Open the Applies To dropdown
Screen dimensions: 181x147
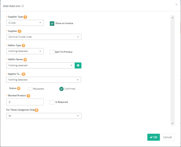(44, 80)
